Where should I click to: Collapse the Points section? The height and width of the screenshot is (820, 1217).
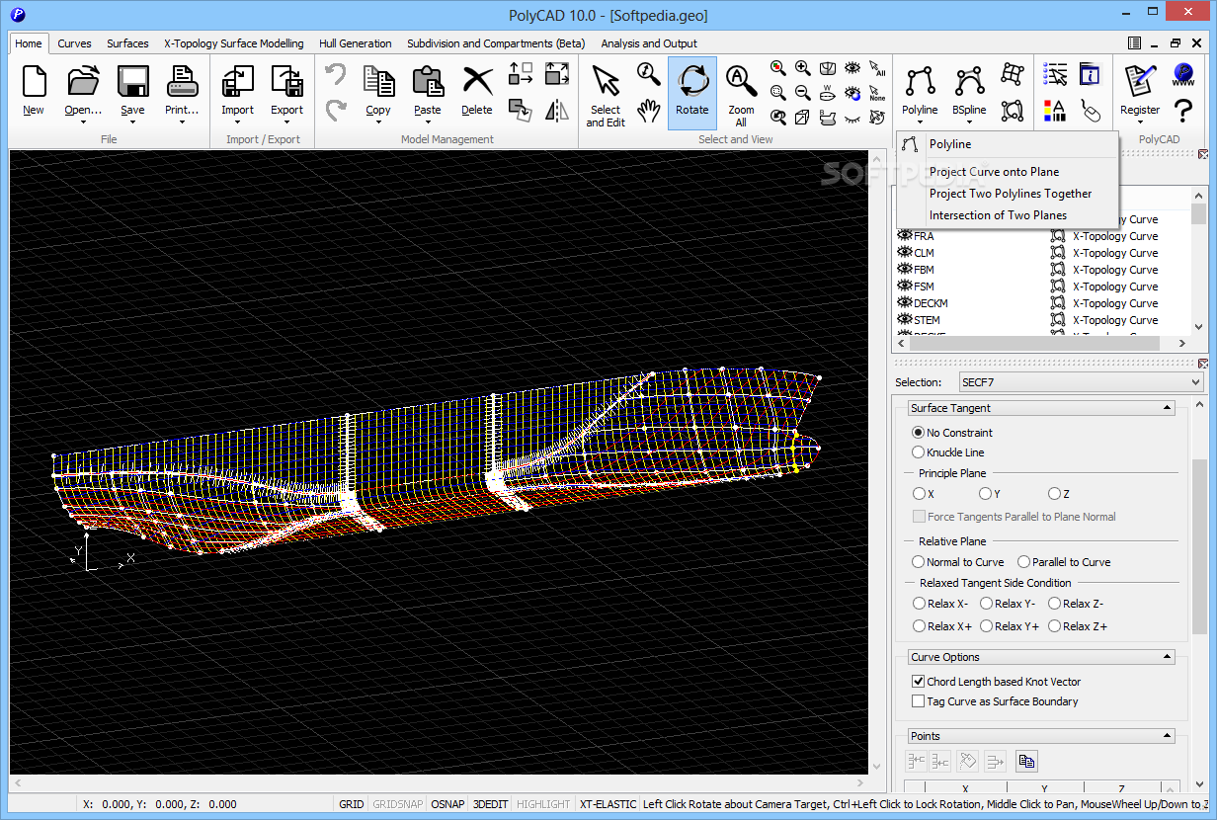1167,736
